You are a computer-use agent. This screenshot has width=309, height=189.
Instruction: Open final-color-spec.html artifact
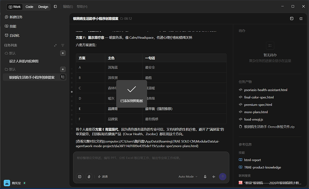pos(259,97)
